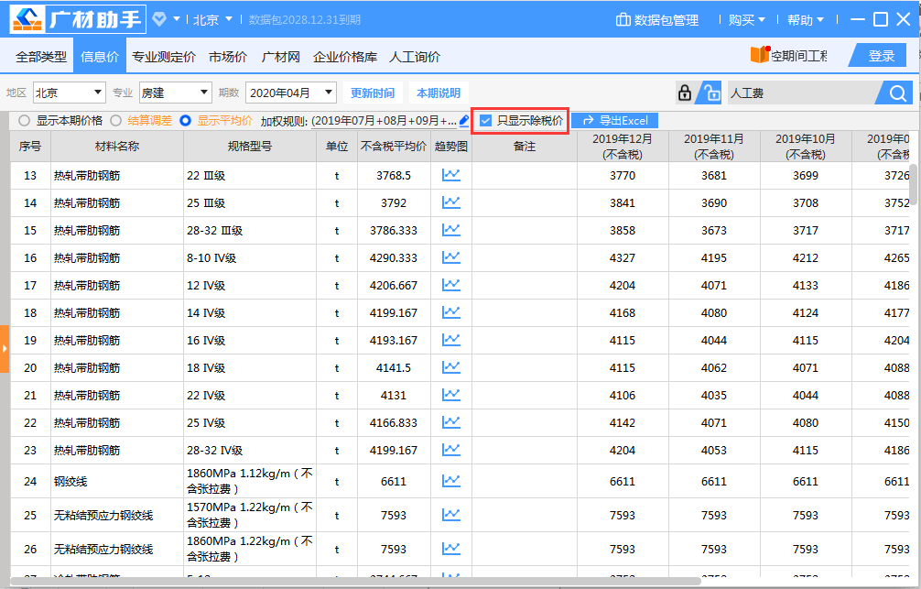The width and height of the screenshot is (921, 589).
Task: Switch to 市场价 tab
Action: coord(228,57)
